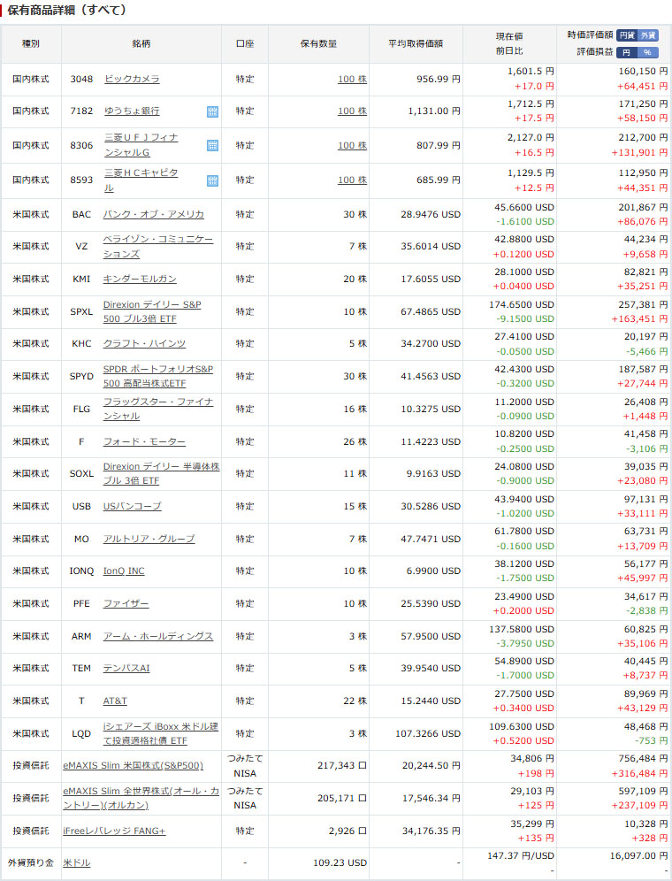Open the AT&T stock link

point(115,701)
